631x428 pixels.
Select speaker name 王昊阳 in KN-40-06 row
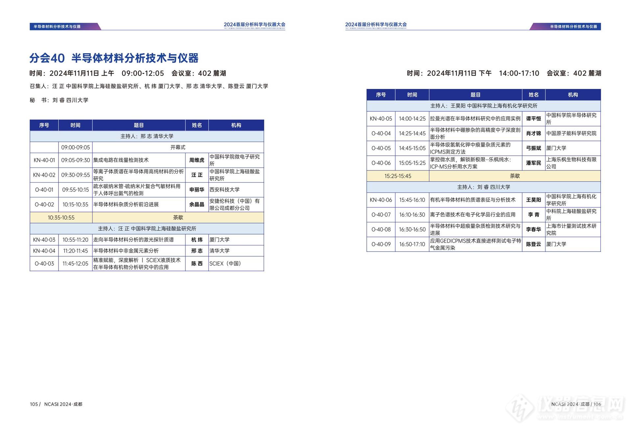click(533, 200)
